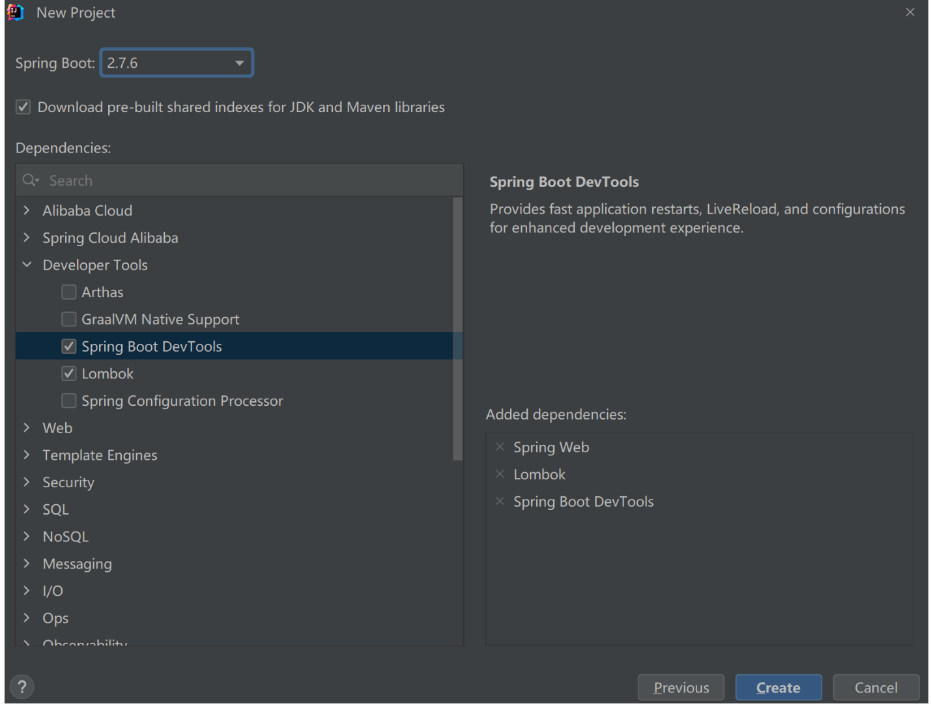
Task: Select Lombok text in added dependencies
Action: tap(539, 475)
